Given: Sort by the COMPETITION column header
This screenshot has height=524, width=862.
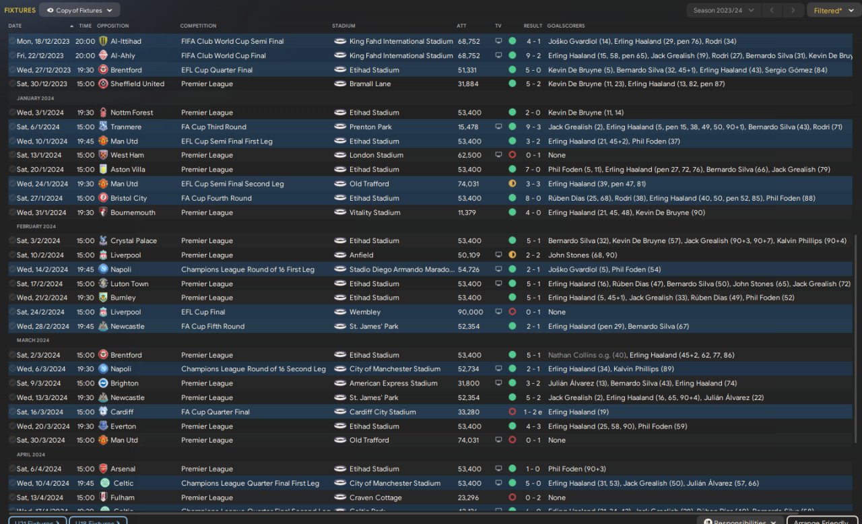Looking at the screenshot, I should pos(198,26).
